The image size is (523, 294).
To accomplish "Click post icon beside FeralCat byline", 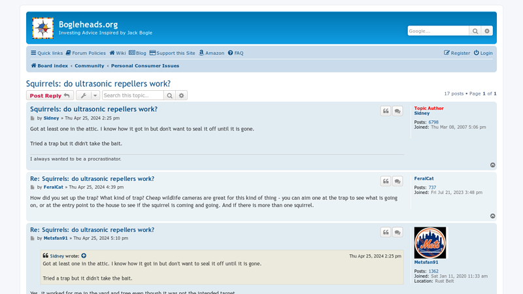I will (x=32, y=188).
